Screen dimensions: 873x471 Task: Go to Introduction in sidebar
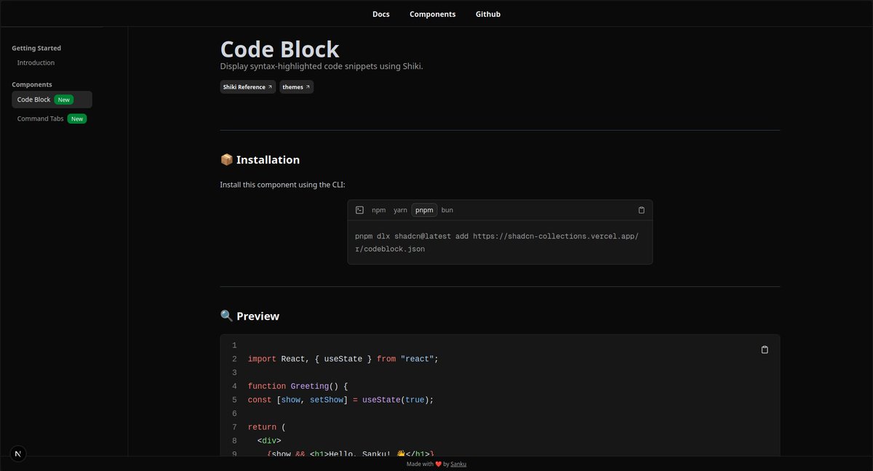pyautogui.click(x=36, y=63)
